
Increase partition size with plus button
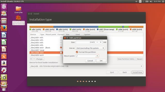101,42
